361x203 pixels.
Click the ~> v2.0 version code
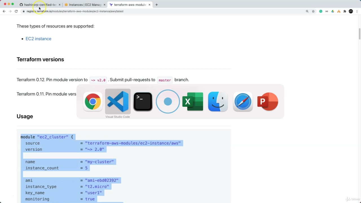click(98, 80)
